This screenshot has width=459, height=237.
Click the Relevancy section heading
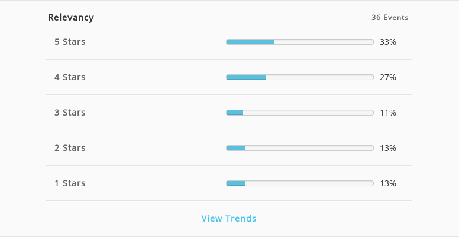pos(71,18)
